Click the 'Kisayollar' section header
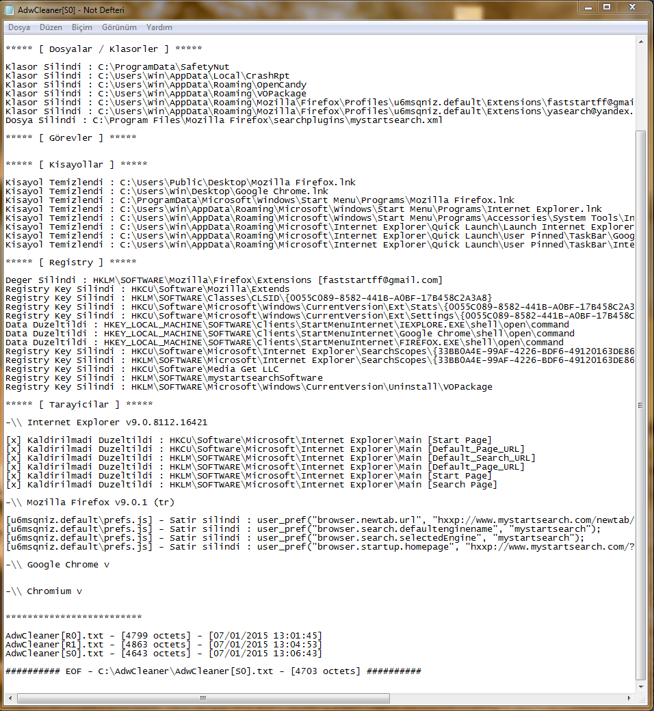The width and height of the screenshot is (654, 711). click(x=76, y=164)
